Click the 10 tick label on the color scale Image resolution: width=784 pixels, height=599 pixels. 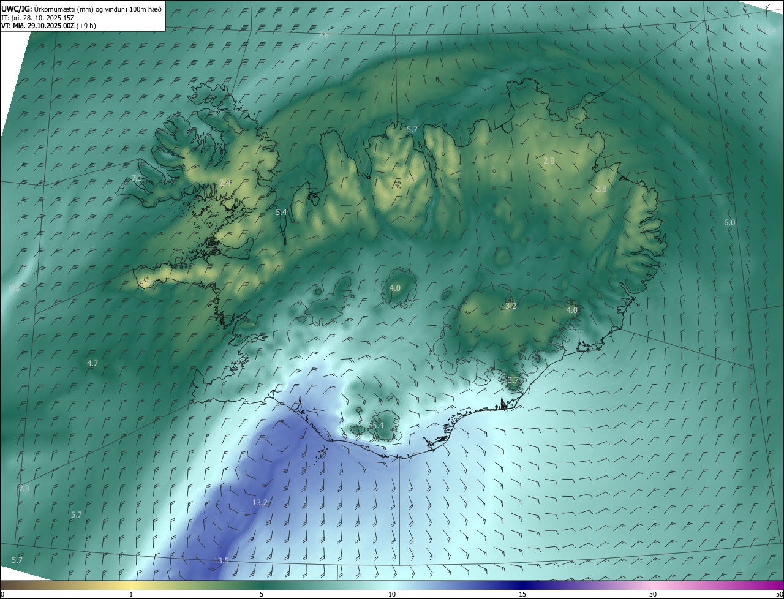392,594
